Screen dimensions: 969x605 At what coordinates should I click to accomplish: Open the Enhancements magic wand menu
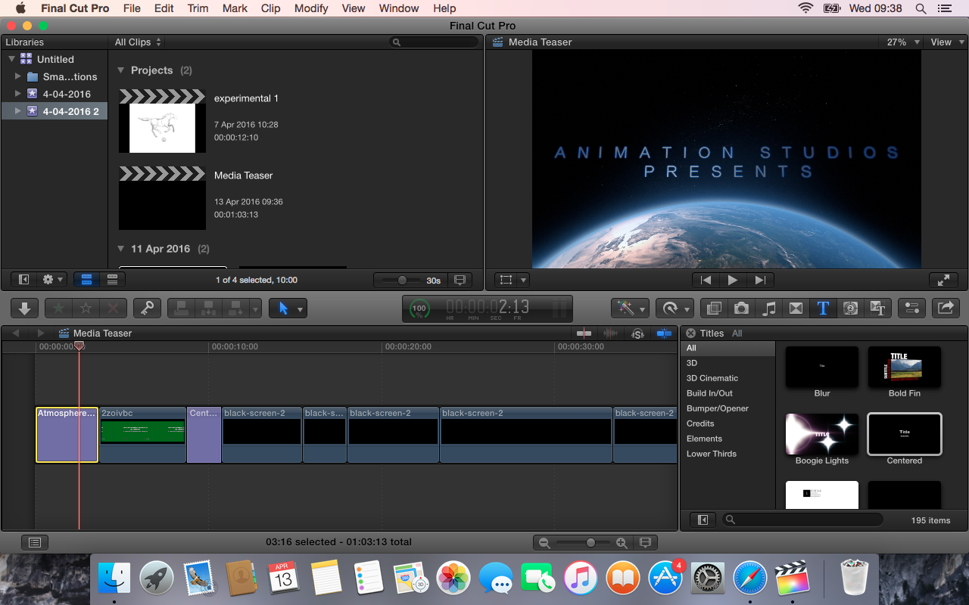point(630,308)
